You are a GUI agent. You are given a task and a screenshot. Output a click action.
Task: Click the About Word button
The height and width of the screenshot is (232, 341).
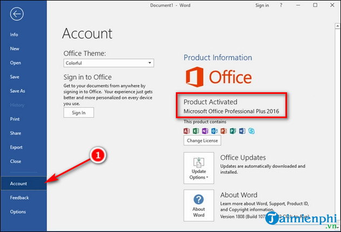click(199, 206)
